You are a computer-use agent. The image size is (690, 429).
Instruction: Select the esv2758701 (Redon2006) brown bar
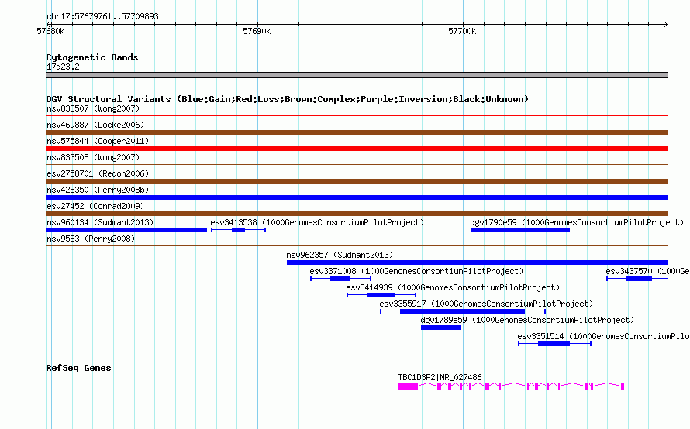(x=357, y=181)
